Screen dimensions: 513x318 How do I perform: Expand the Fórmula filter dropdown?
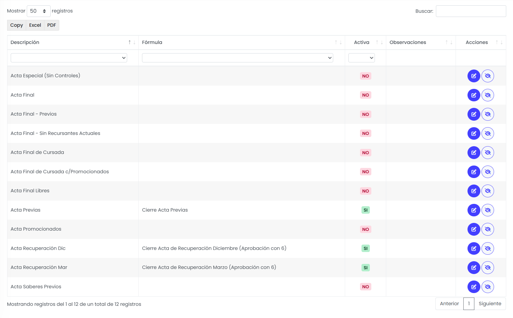coord(238,58)
